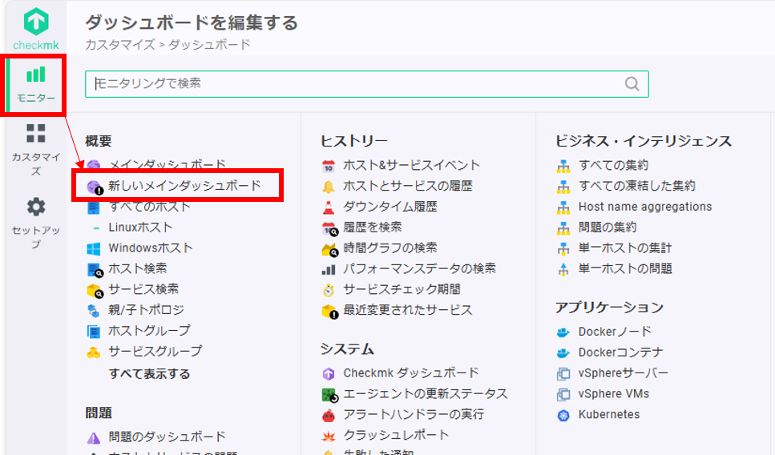Click the ホストとサービスの履歴 bell icon
The height and width of the screenshot is (455, 775).
(x=329, y=187)
